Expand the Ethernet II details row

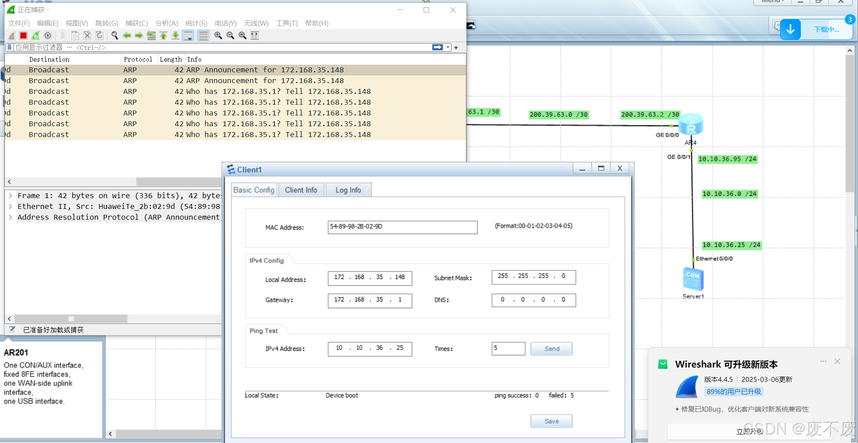(x=10, y=206)
